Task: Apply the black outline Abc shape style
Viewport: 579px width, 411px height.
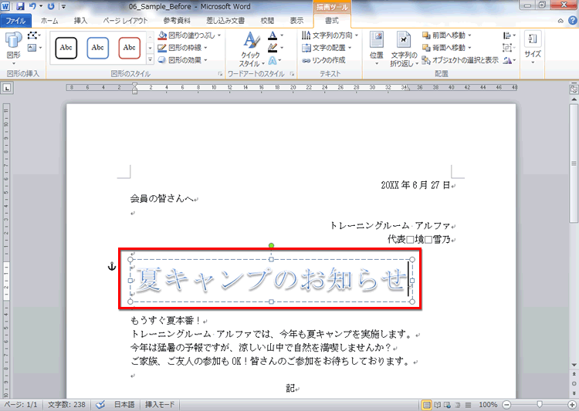Action: pyautogui.click(x=66, y=48)
